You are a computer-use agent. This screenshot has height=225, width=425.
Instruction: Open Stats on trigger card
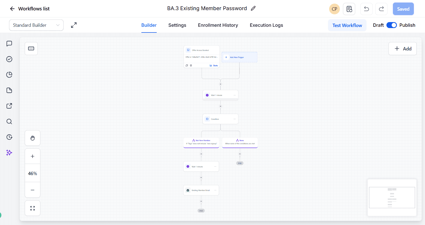(214, 65)
